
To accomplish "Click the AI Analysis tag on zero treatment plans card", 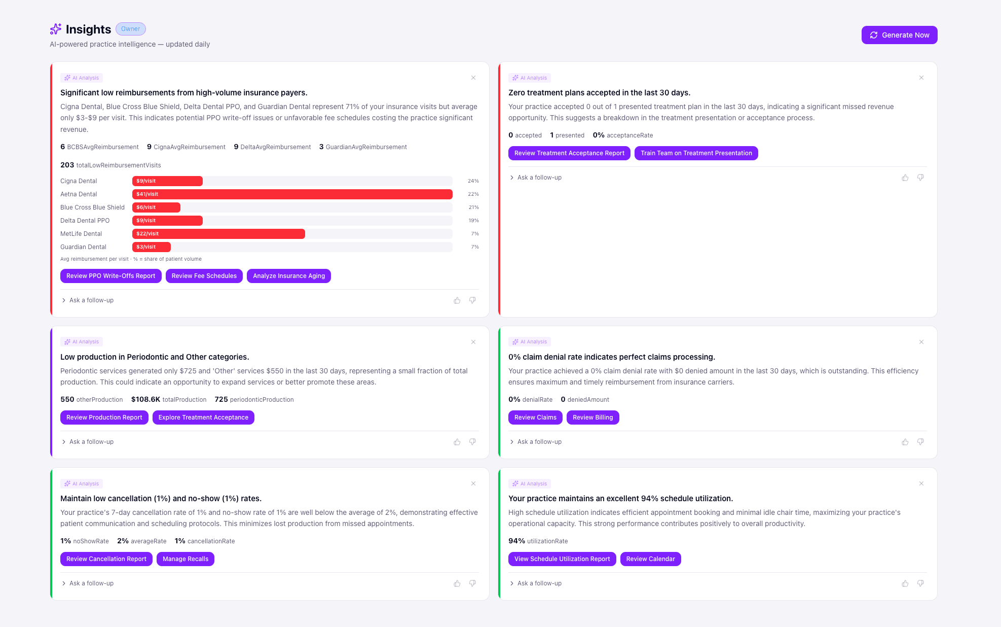I will pyautogui.click(x=530, y=78).
